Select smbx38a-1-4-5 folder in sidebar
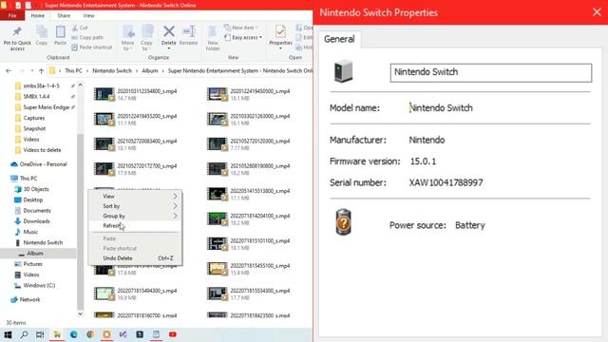 pyautogui.click(x=42, y=85)
